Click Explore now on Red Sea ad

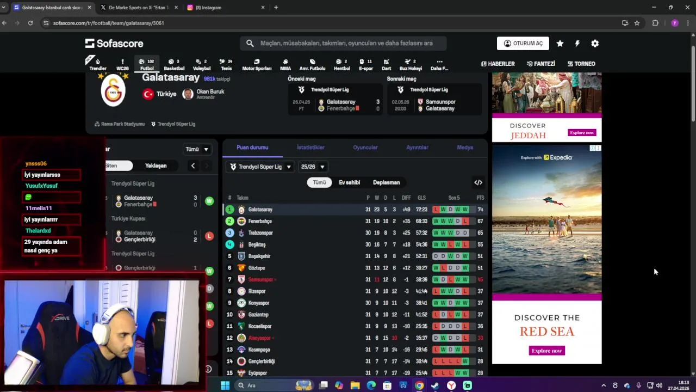pos(546,351)
